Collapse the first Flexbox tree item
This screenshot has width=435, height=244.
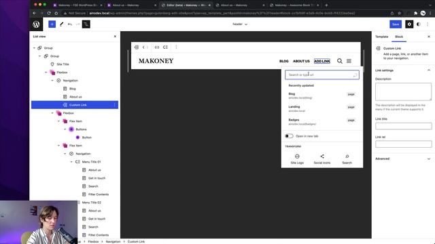[46, 73]
